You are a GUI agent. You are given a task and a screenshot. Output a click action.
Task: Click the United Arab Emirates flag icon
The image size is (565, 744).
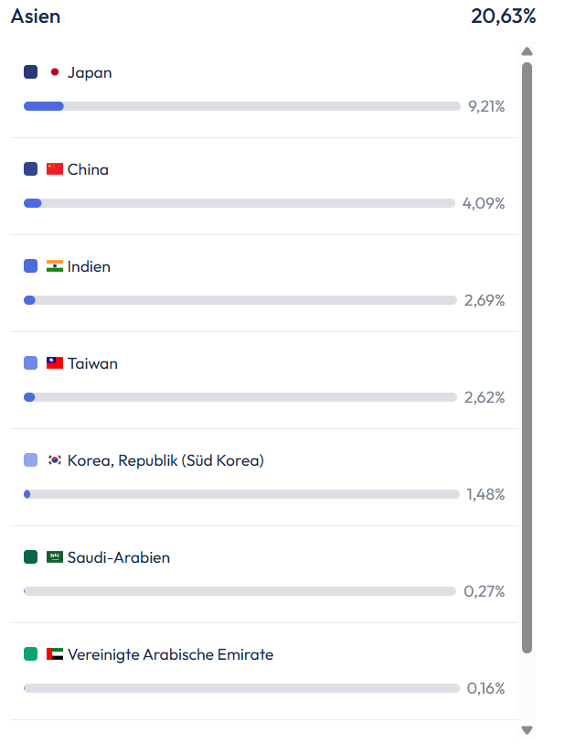[55, 653]
